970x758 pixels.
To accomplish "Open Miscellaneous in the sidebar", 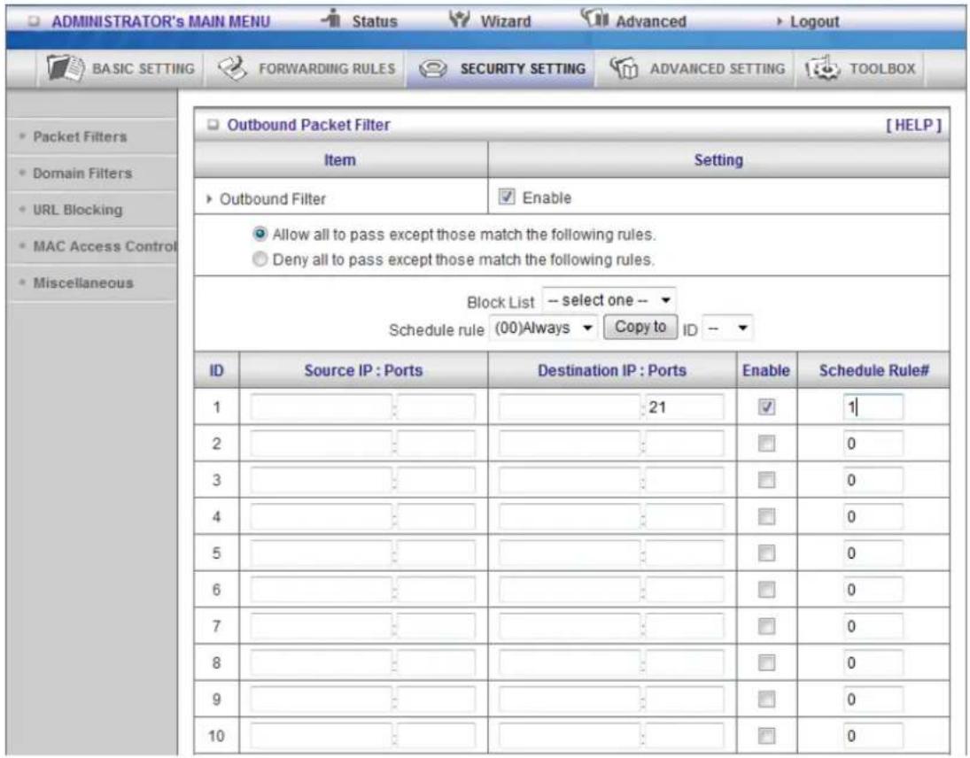I will pyautogui.click(x=83, y=282).
